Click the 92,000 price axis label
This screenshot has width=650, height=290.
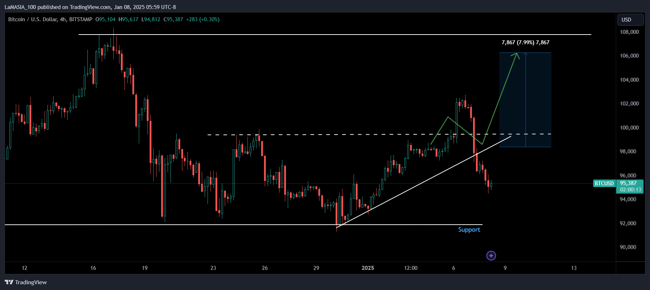628,223
